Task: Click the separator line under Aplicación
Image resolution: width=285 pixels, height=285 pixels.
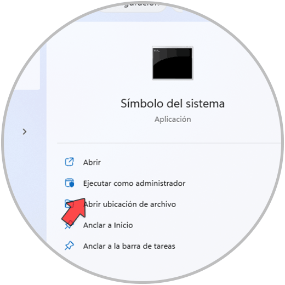Action: tap(169, 143)
